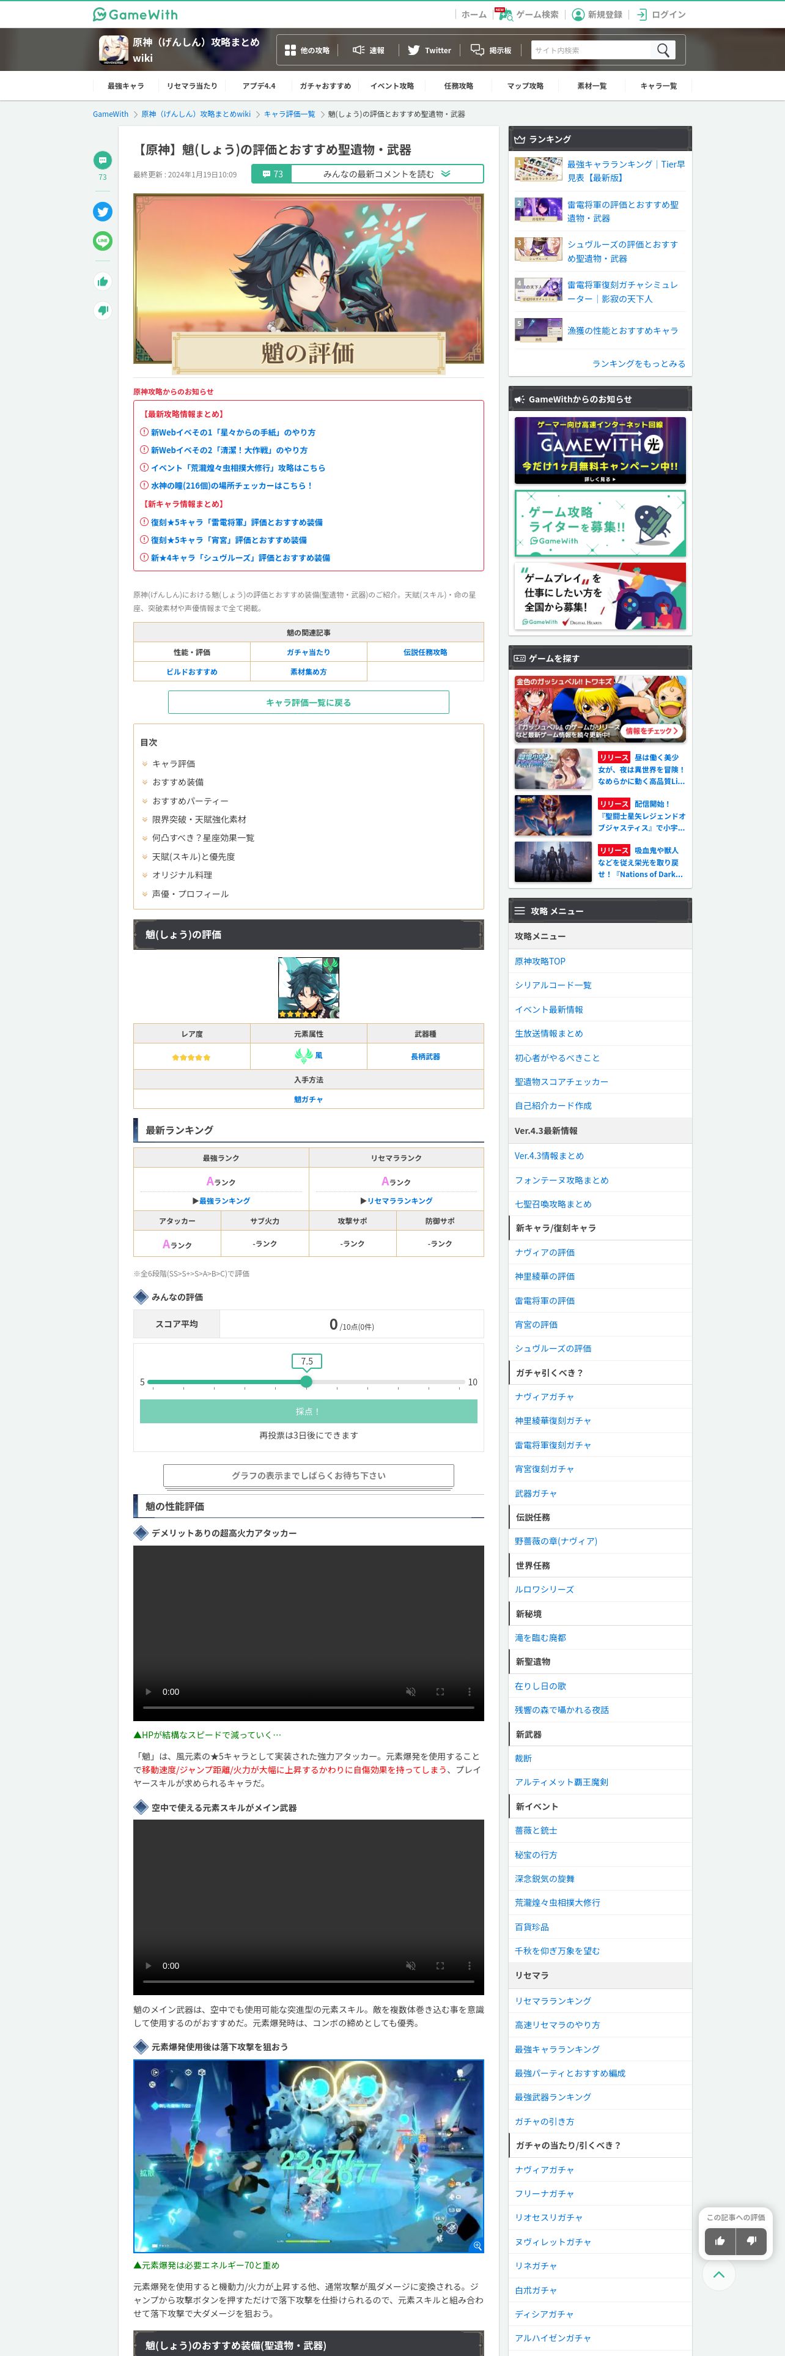The image size is (785, 2356).
Task: Open 最強キャラ nav tab
Action: (x=125, y=86)
